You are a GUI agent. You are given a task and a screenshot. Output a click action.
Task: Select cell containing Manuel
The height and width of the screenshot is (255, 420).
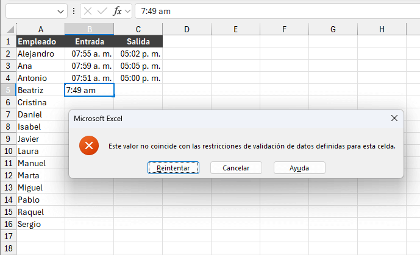(40, 163)
